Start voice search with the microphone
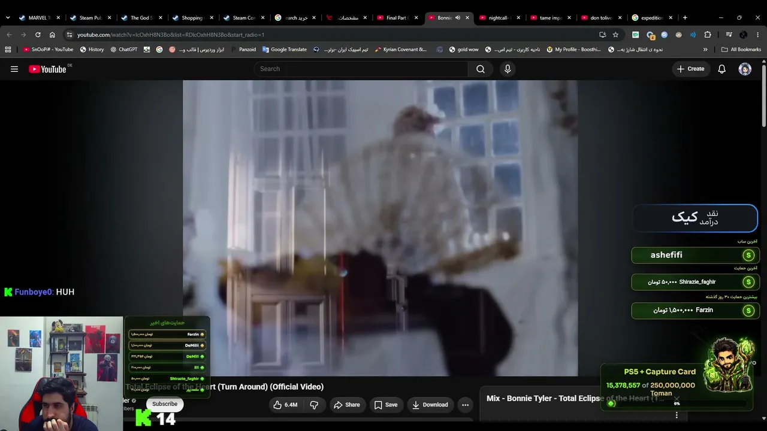 click(x=508, y=69)
